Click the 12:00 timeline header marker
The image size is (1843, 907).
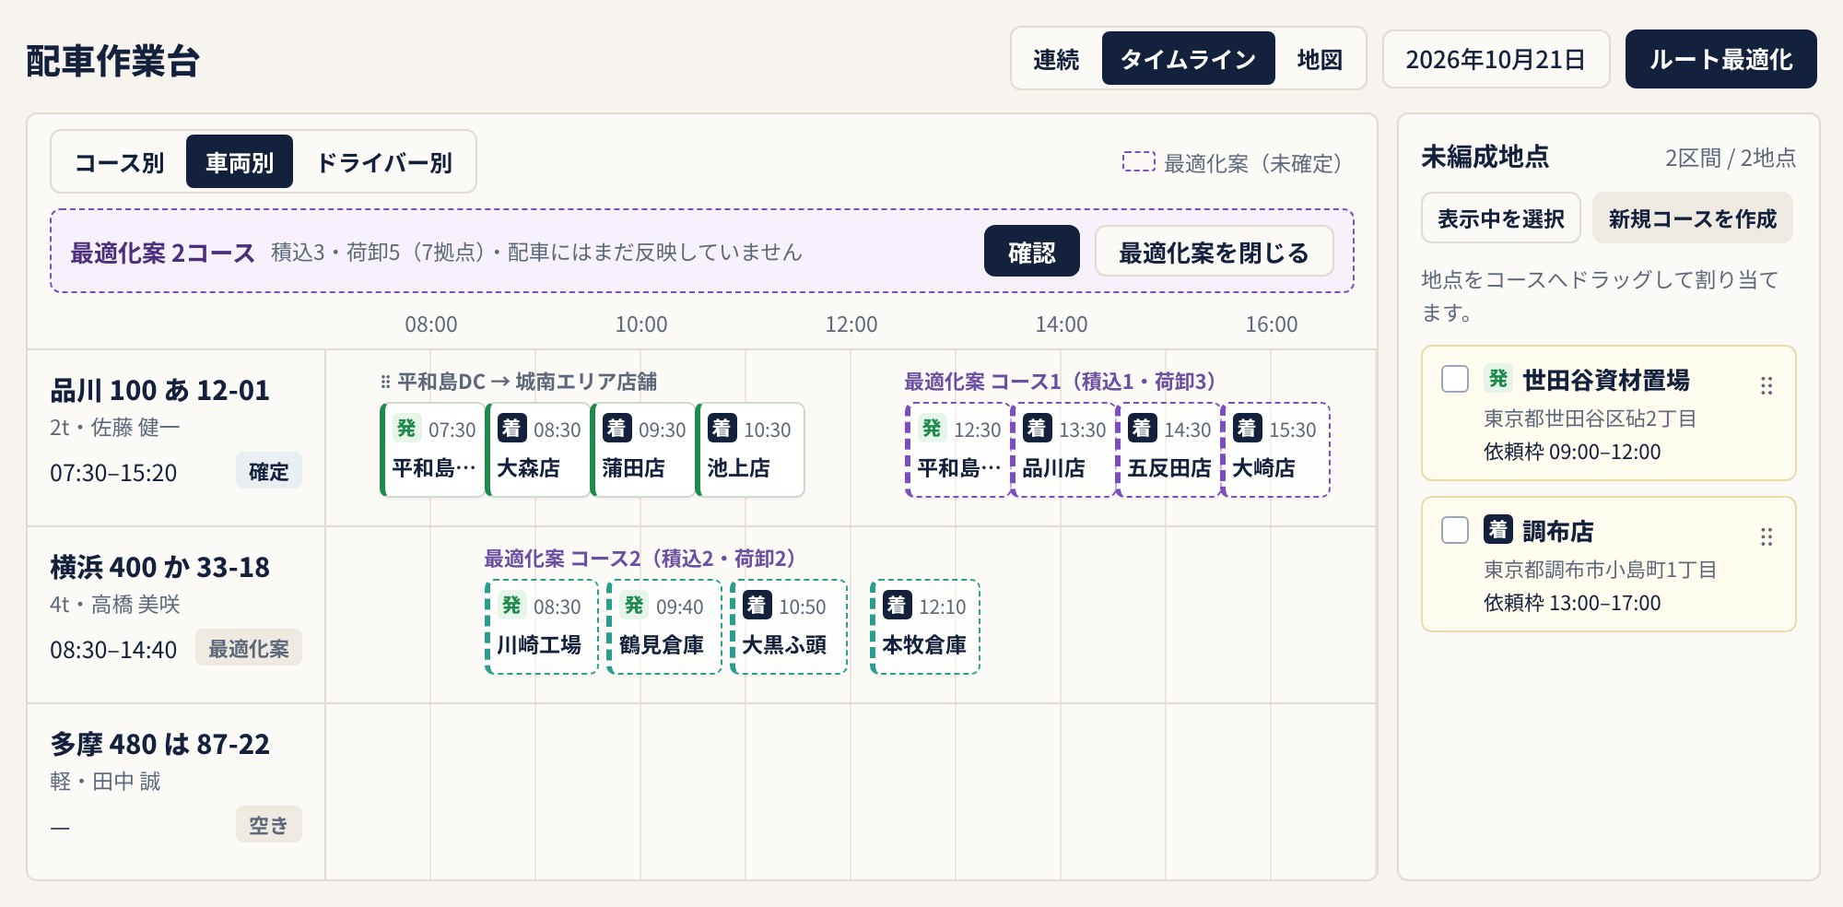click(851, 324)
